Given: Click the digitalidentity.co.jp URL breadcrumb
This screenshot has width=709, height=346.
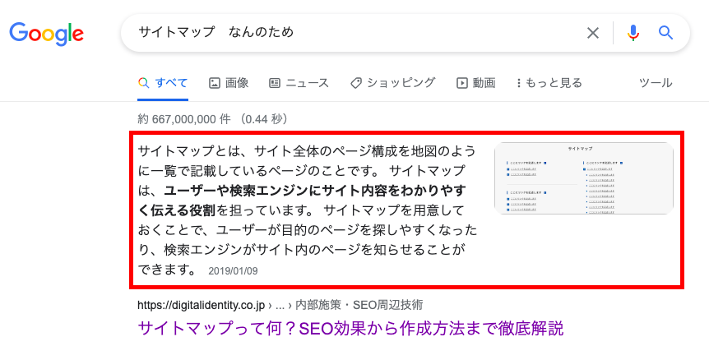Looking at the screenshot, I should pos(280,306).
